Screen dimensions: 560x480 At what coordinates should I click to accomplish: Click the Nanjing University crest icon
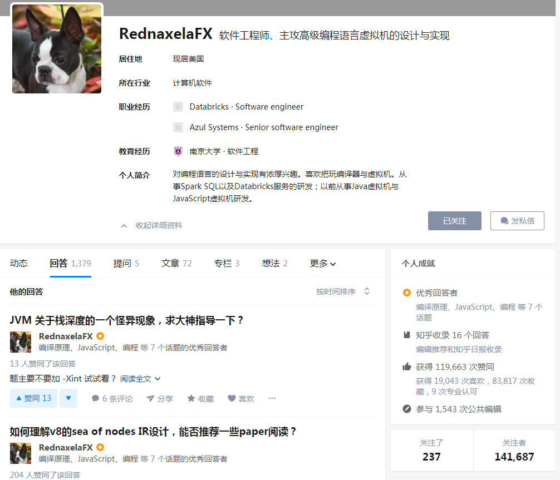pos(178,151)
